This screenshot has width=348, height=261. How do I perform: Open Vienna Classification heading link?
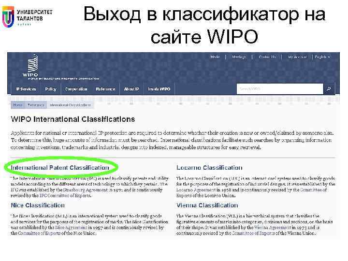pyautogui.click(x=207, y=205)
